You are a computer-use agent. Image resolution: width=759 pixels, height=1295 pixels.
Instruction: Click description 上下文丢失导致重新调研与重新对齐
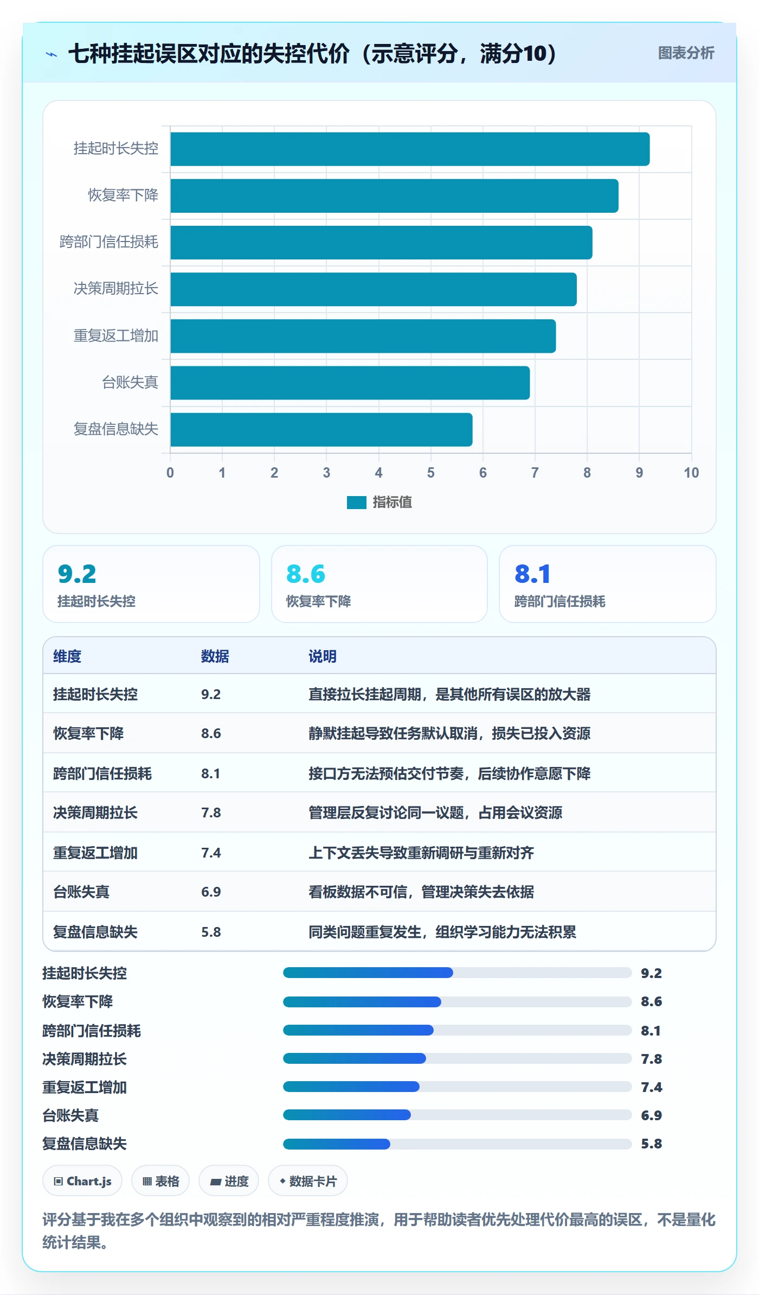click(x=421, y=853)
